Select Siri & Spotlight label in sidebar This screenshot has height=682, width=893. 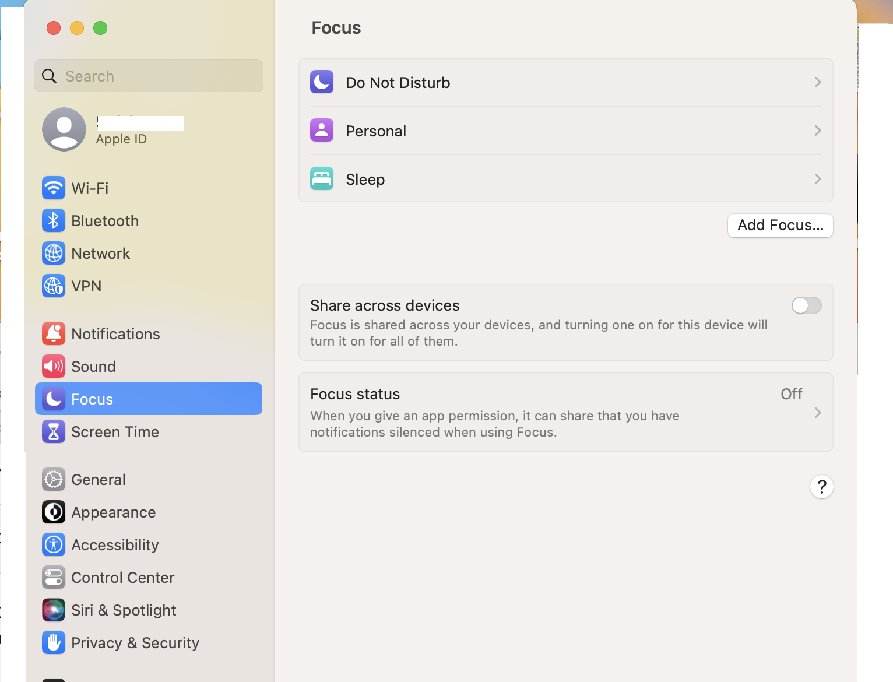(124, 610)
